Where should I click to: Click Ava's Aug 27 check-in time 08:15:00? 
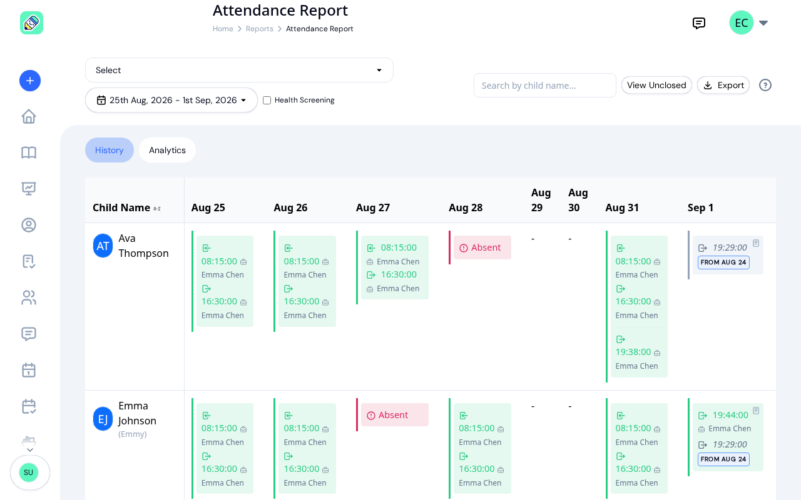coord(399,247)
